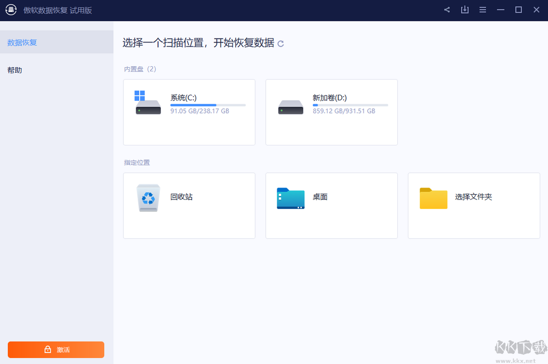Click the C: drive usage bar
This screenshot has height=364, width=548.
pos(208,105)
